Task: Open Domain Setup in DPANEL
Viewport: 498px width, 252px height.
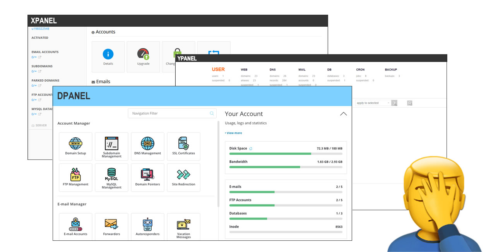Action: click(75, 146)
